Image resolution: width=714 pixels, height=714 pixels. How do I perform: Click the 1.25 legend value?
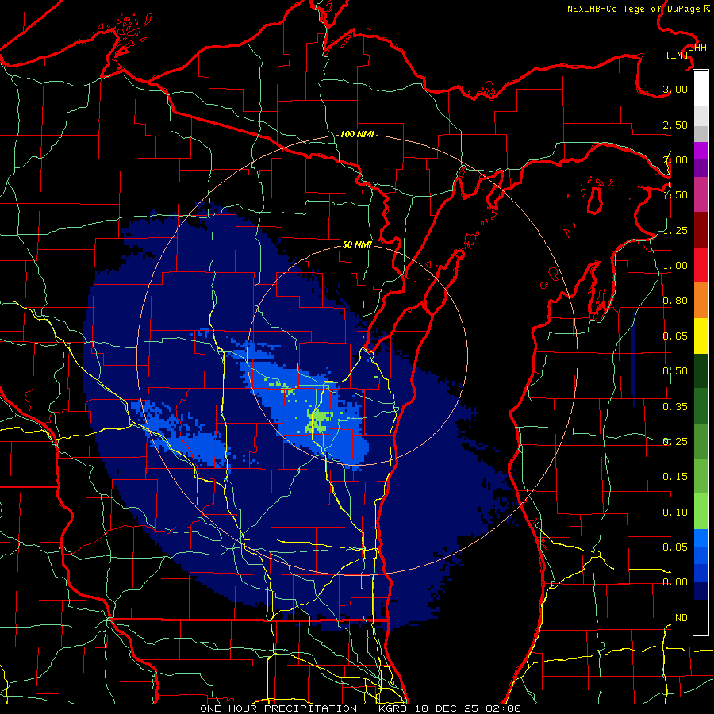(675, 230)
